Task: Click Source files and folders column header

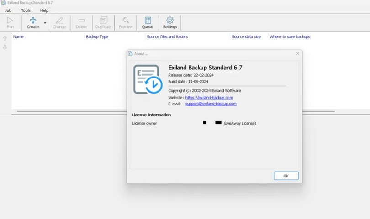Action: pyautogui.click(x=167, y=37)
